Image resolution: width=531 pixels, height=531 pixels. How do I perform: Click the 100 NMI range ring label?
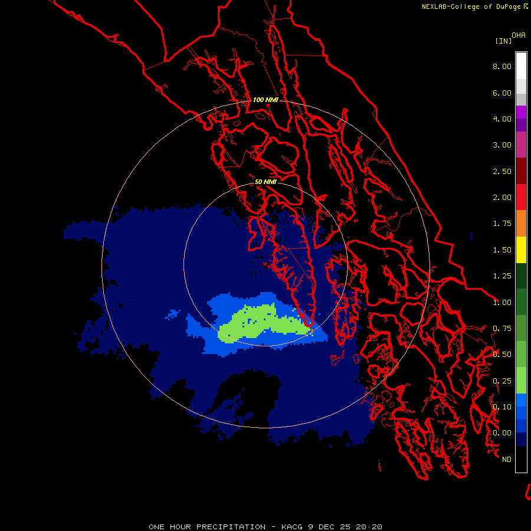265,100
